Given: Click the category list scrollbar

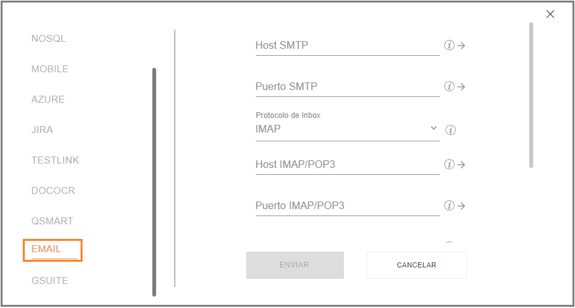Looking at the screenshot, I should (154, 182).
